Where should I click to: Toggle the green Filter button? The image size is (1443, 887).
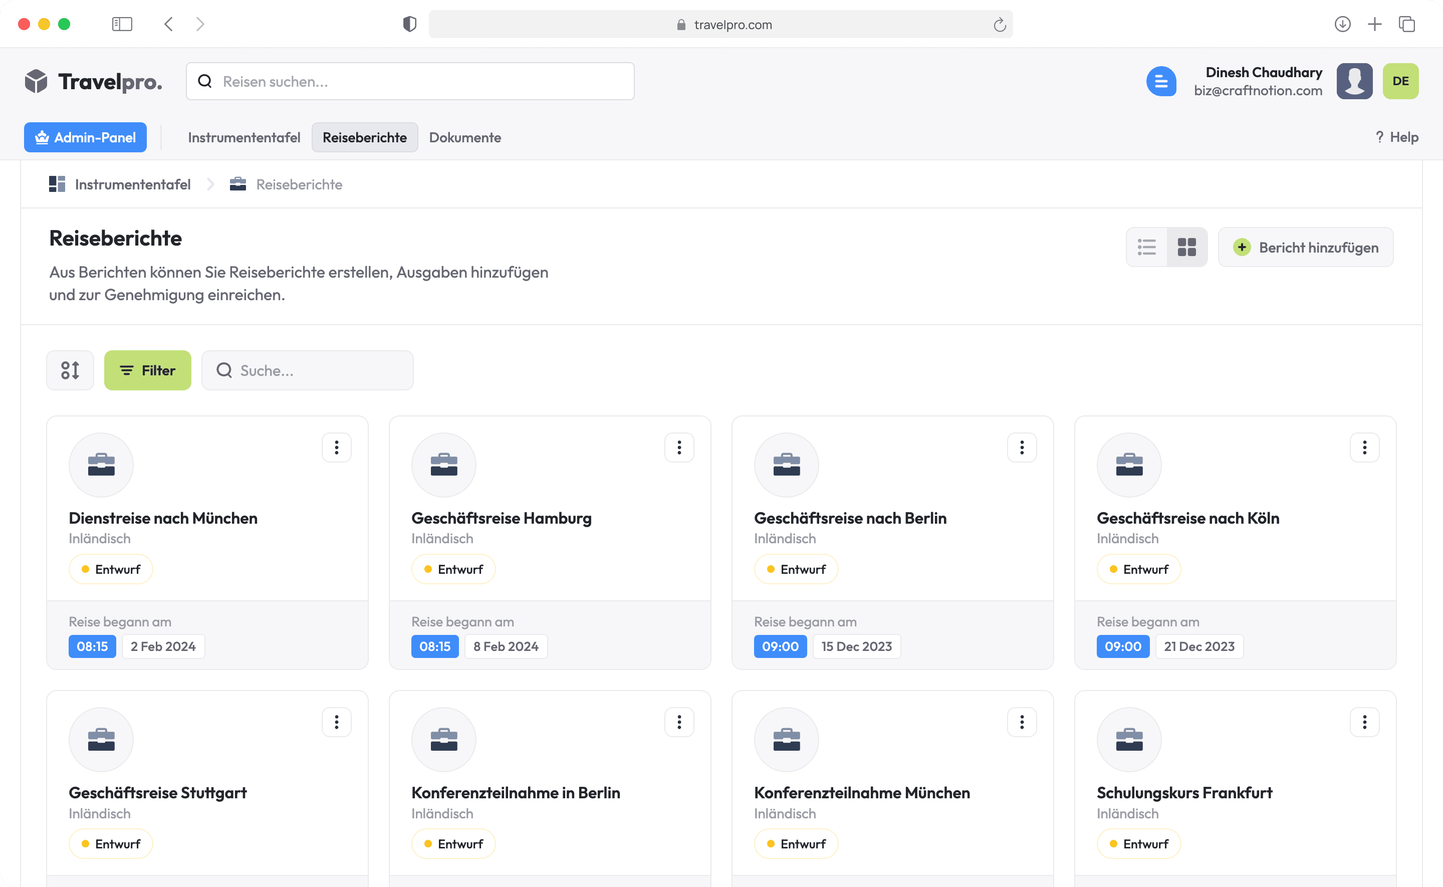point(147,370)
